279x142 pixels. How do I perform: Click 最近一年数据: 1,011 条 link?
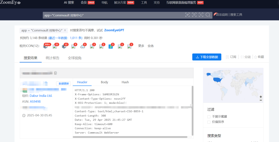pos(65,38)
